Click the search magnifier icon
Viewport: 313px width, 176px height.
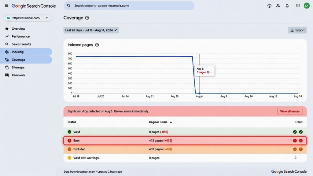pos(69,5)
